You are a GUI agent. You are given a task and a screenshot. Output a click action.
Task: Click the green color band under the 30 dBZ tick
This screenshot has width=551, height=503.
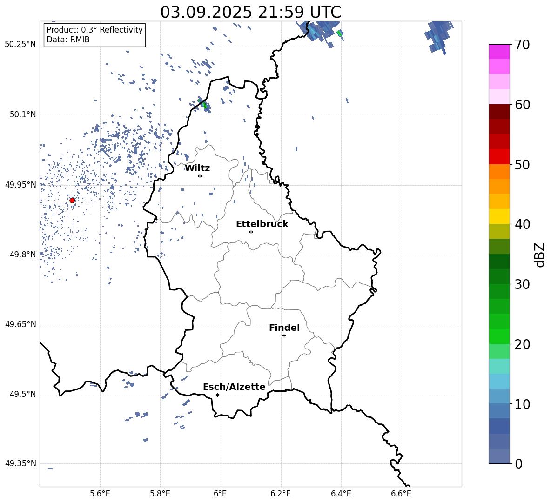[x=499, y=291]
